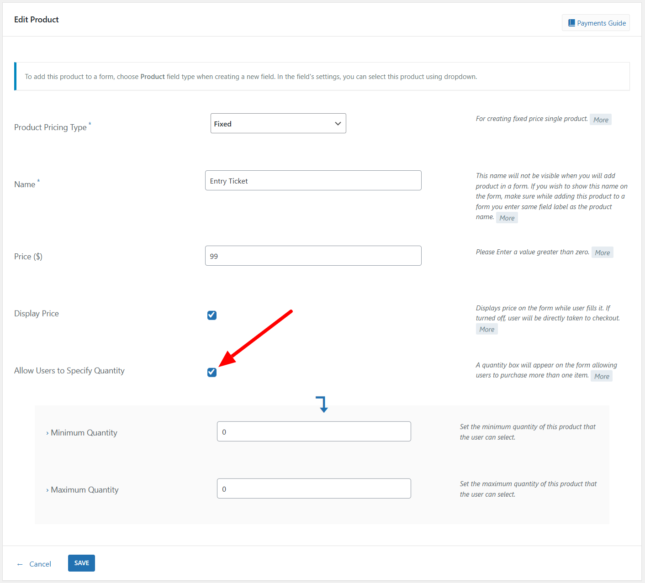Click the Minimum Quantity chevron marker
The image size is (645, 583).
(x=47, y=433)
